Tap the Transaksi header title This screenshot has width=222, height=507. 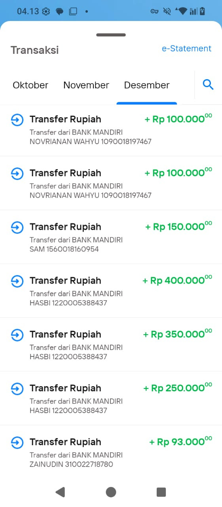pos(34,50)
